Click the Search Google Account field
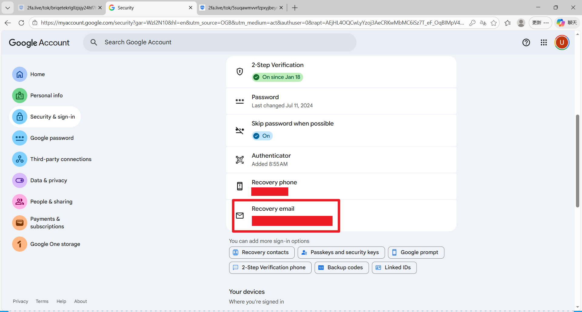Viewport: 582px width, 312px height. pyautogui.click(x=220, y=42)
